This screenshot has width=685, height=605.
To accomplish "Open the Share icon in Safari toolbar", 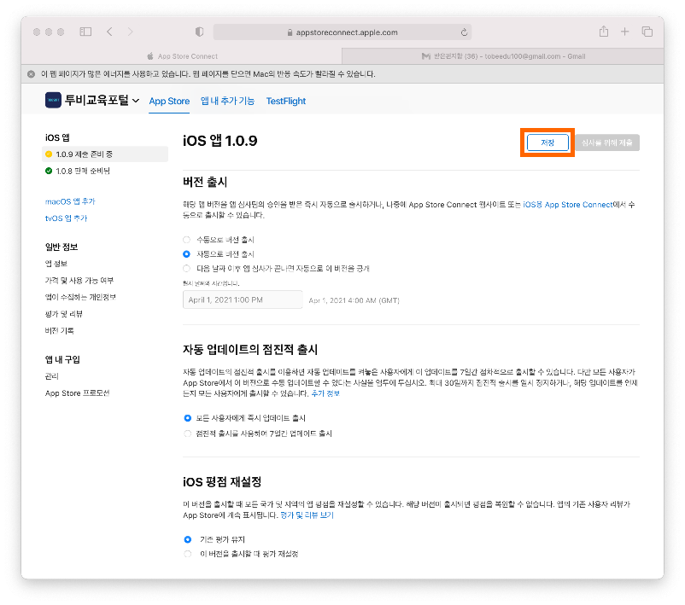I will coord(604,32).
